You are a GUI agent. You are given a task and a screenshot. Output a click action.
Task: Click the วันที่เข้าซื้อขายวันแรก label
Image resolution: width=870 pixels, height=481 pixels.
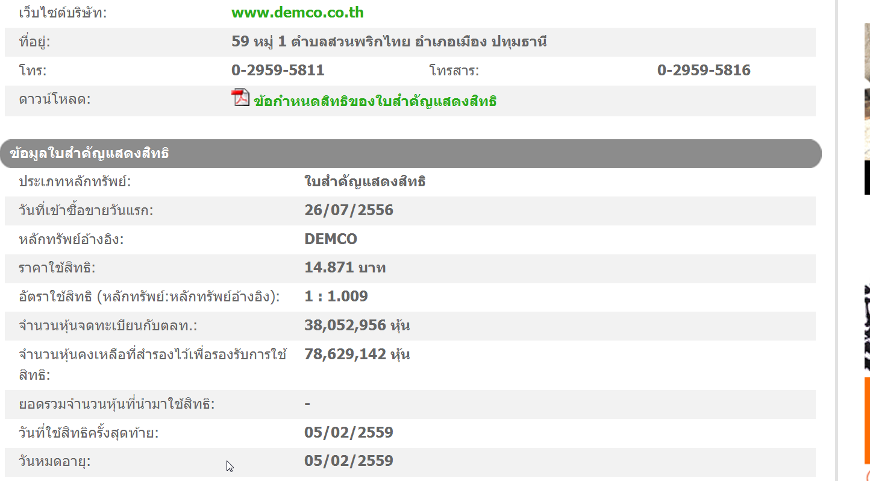[86, 211]
